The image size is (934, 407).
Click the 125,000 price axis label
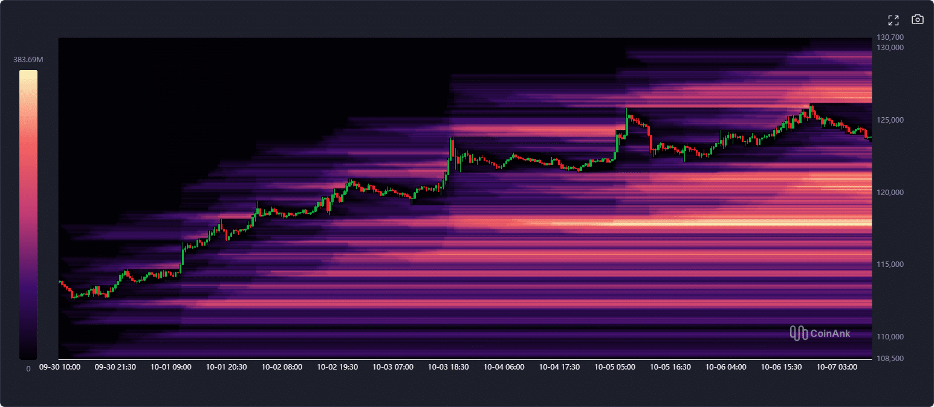(890, 120)
